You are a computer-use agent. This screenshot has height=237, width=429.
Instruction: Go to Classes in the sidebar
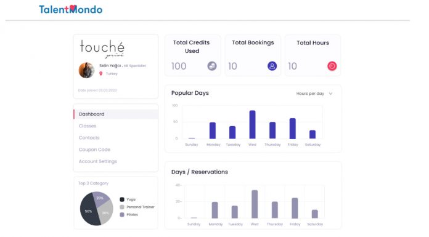tap(88, 126)
